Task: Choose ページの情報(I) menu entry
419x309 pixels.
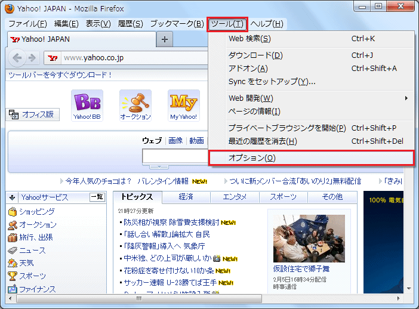Action: click(312, 112)
